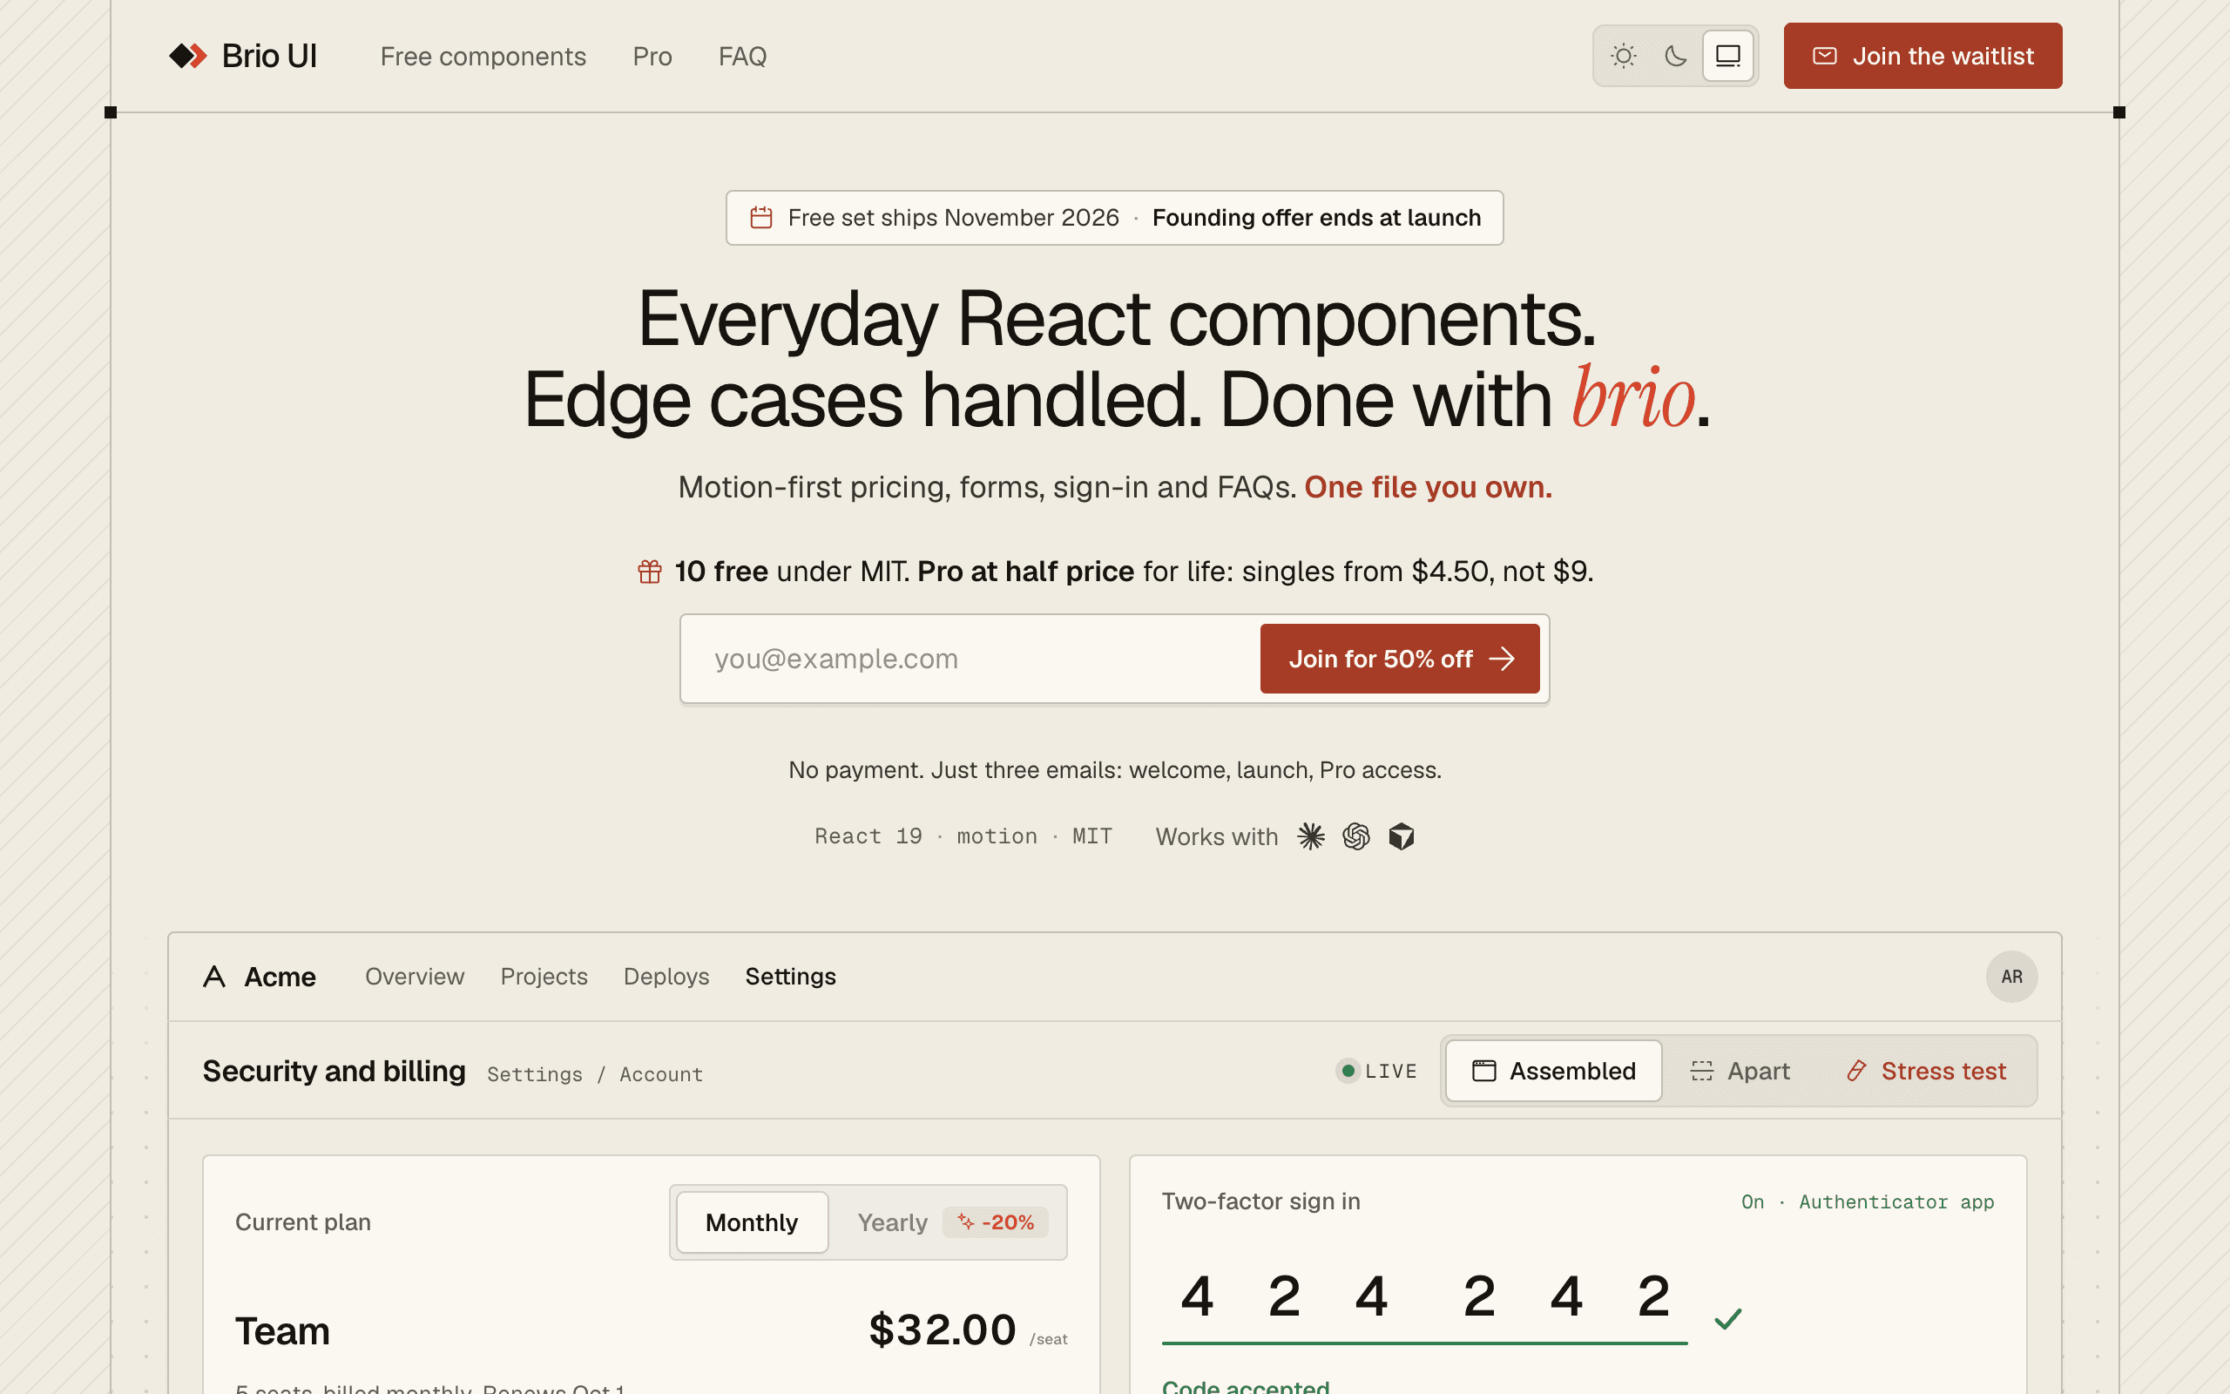Image resolution: width=2230 pixels, height=1394 pixels.
Task: Click 'One file you own.' text
Action: point(1429,487)
